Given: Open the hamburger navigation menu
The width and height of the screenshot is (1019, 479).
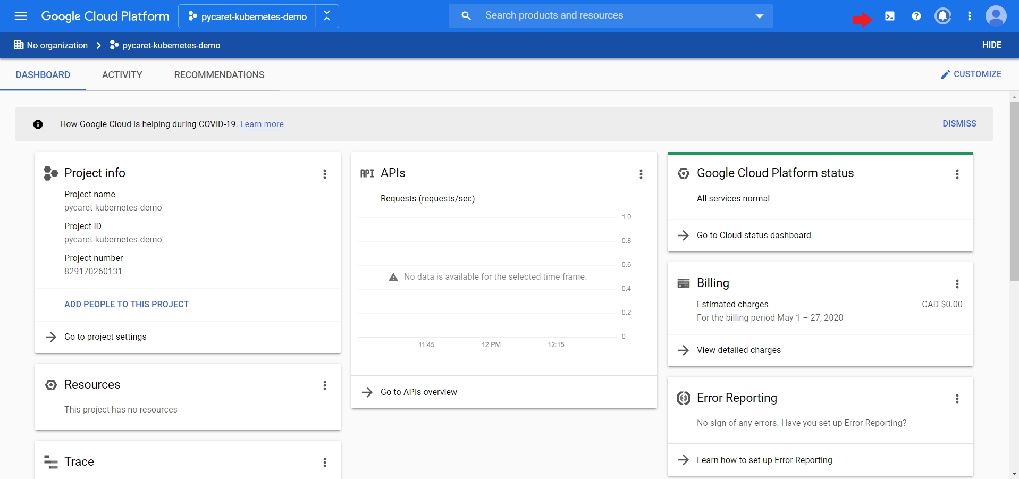Looking at the screenshot, I should [x=21, y=16].
